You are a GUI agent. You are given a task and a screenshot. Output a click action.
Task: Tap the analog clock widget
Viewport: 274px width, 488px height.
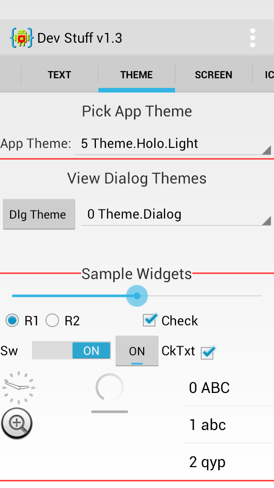click(x=19, y=387)
